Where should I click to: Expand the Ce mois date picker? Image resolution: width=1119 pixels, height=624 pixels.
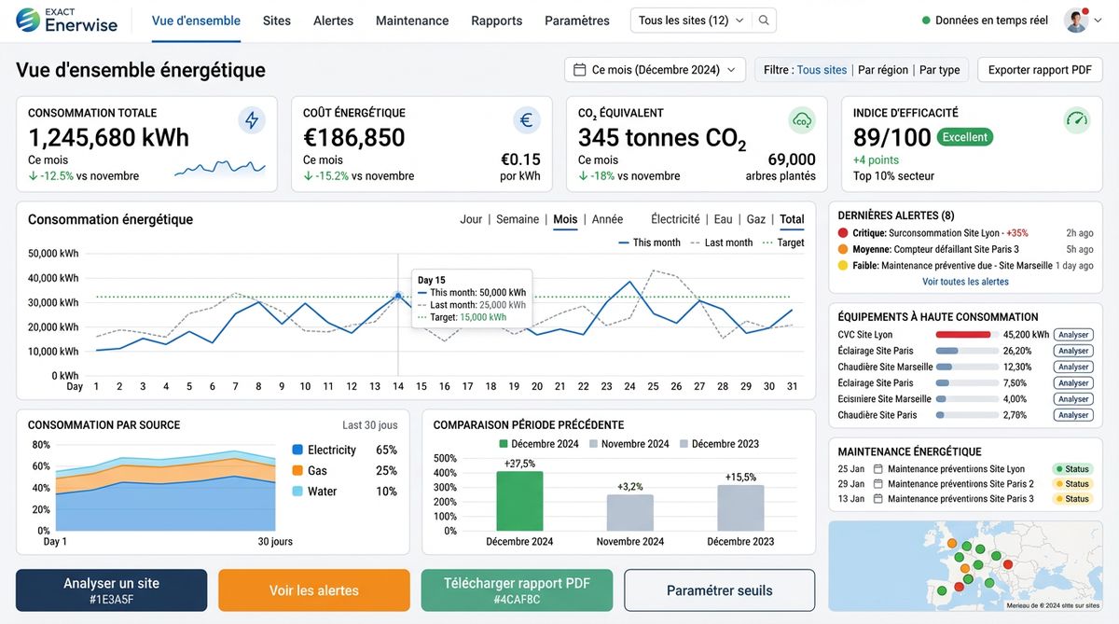tap(655, 70)
